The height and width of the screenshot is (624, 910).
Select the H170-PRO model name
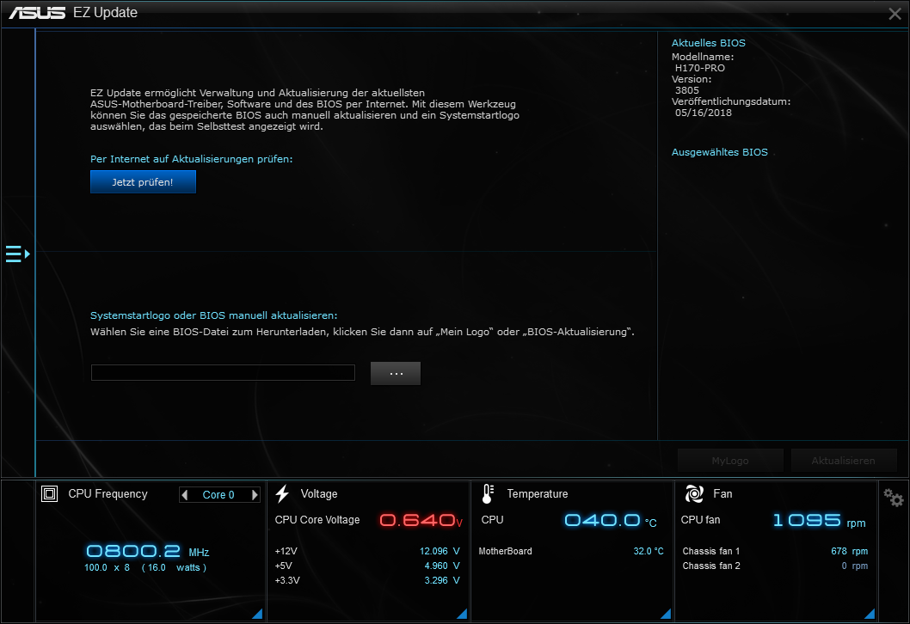(x=699, y=68)
